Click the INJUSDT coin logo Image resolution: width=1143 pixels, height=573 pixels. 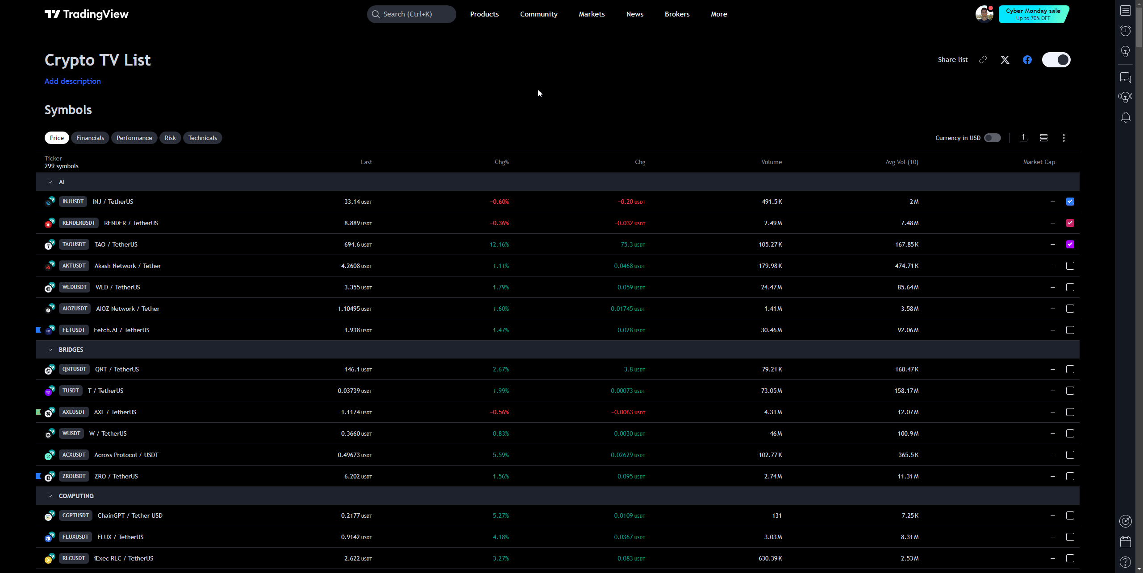tap(50, 202)
